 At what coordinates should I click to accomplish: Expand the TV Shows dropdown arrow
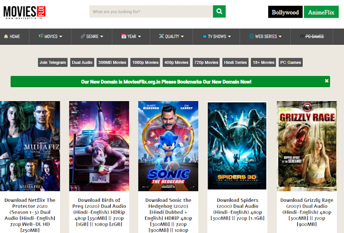click(x=230, y=37)
